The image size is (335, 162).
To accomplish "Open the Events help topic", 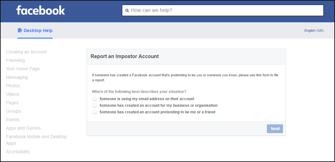I will [13, 120].
